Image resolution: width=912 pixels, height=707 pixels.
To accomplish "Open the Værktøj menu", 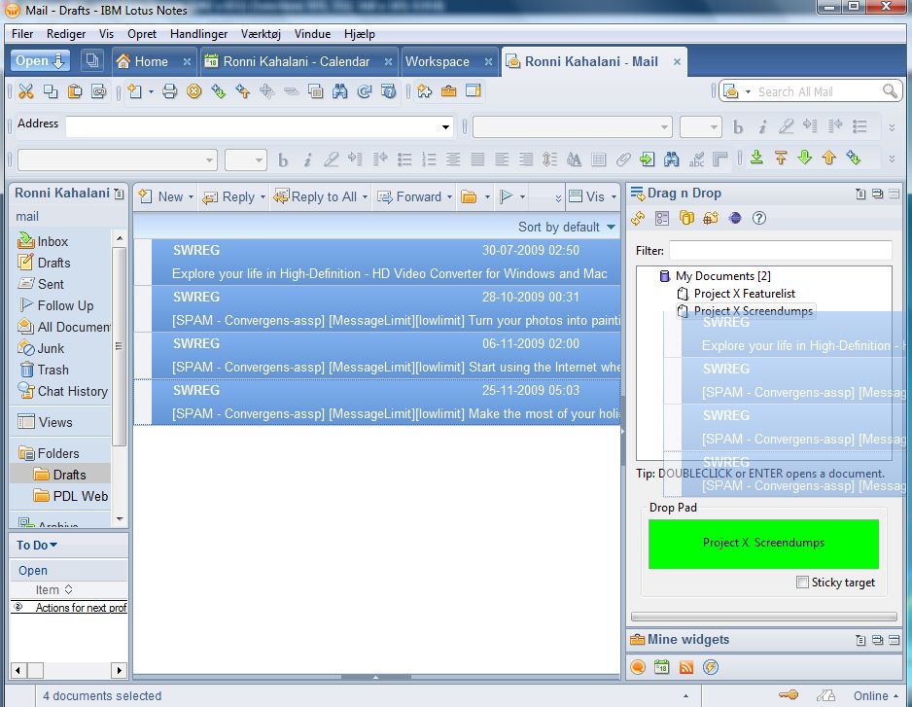I will pyautogui.click(x=262, y=34).
